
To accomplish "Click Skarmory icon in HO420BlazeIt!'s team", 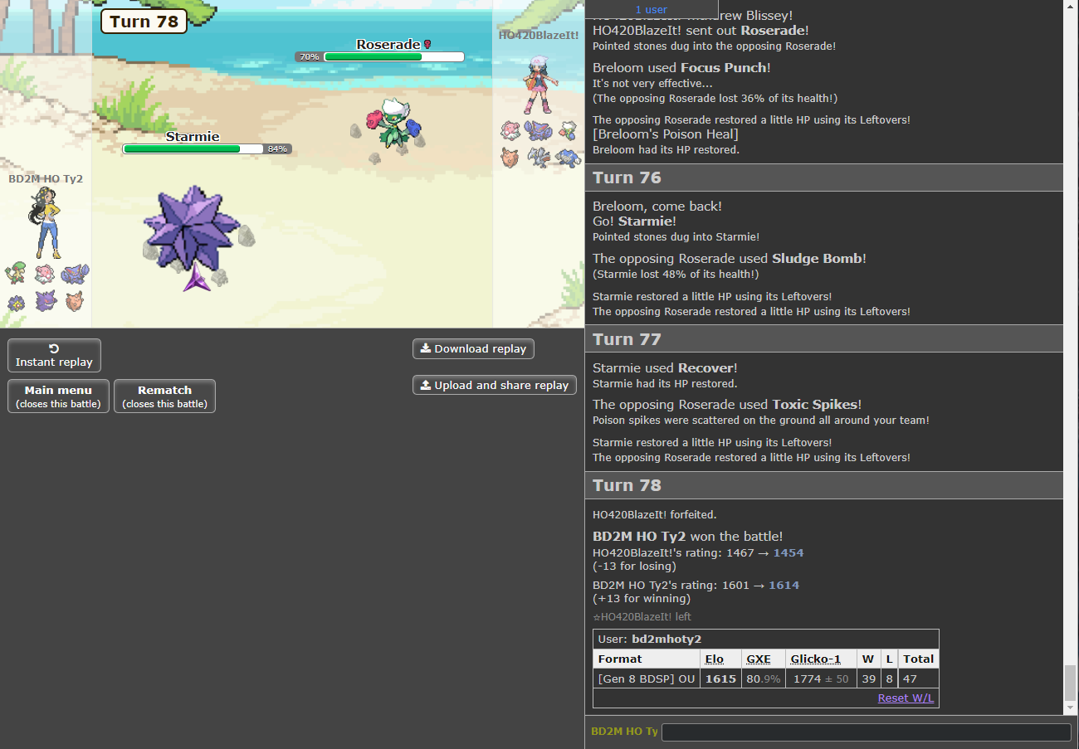I will (539, 157).
